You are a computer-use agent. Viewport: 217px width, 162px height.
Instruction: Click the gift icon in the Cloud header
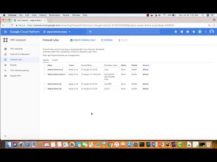click(176, 32)
